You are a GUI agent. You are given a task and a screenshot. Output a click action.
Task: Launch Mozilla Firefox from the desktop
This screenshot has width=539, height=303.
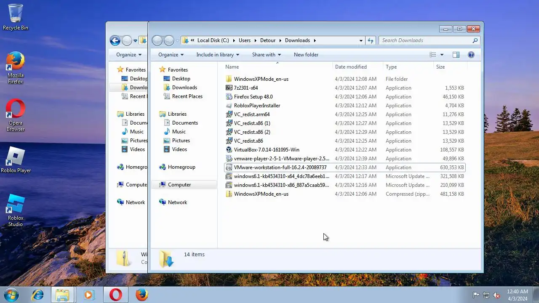pos(16,67)
